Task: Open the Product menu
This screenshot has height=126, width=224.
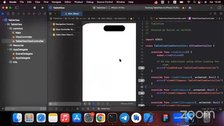Action: click(78, 2)
